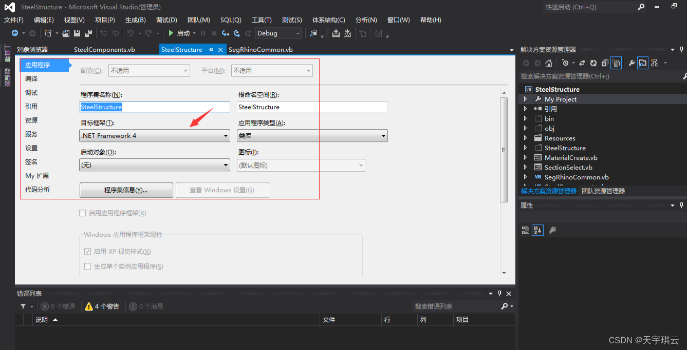687x350 pixels.
Task: Click the Save All toolbar icon
Action: [88, 33]
